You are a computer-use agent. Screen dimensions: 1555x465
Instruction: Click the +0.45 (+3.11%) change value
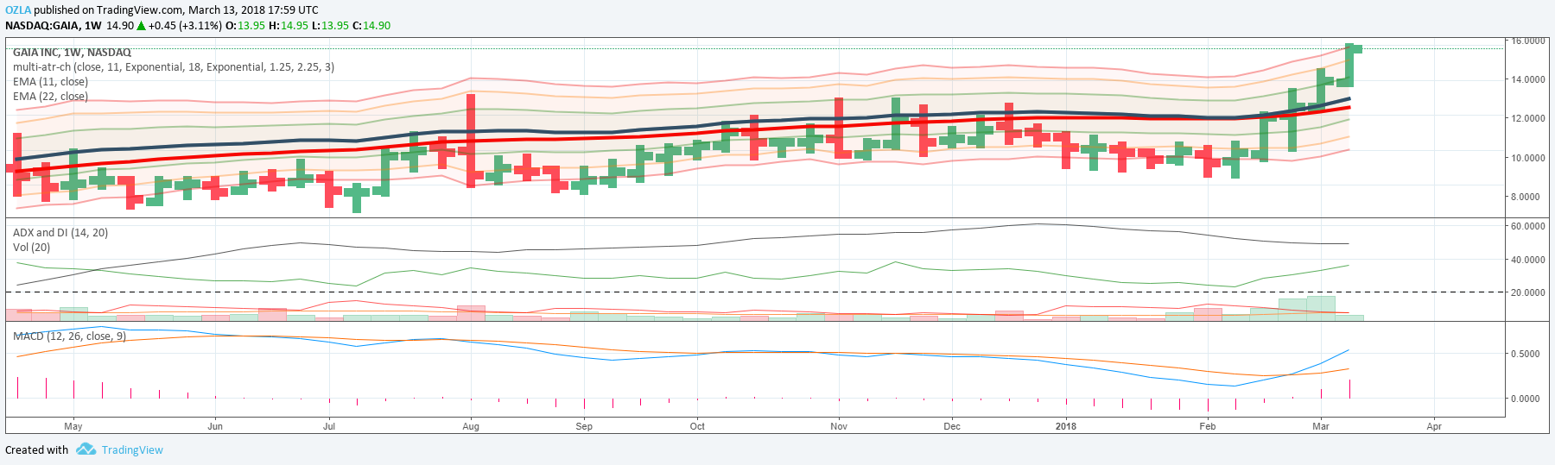tap(185, 26)
